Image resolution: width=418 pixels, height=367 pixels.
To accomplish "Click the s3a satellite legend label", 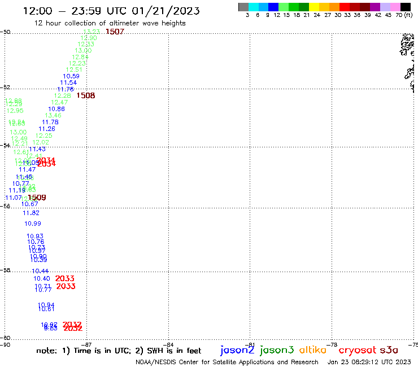I will point(389,350).
